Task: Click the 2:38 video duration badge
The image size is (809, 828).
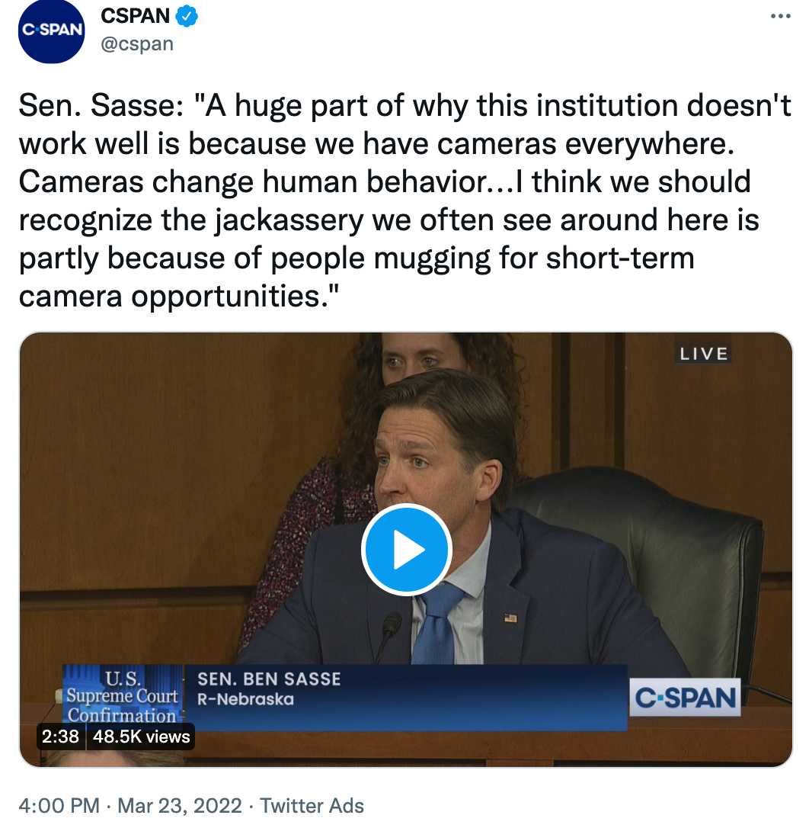Action: tap(61, 737)
